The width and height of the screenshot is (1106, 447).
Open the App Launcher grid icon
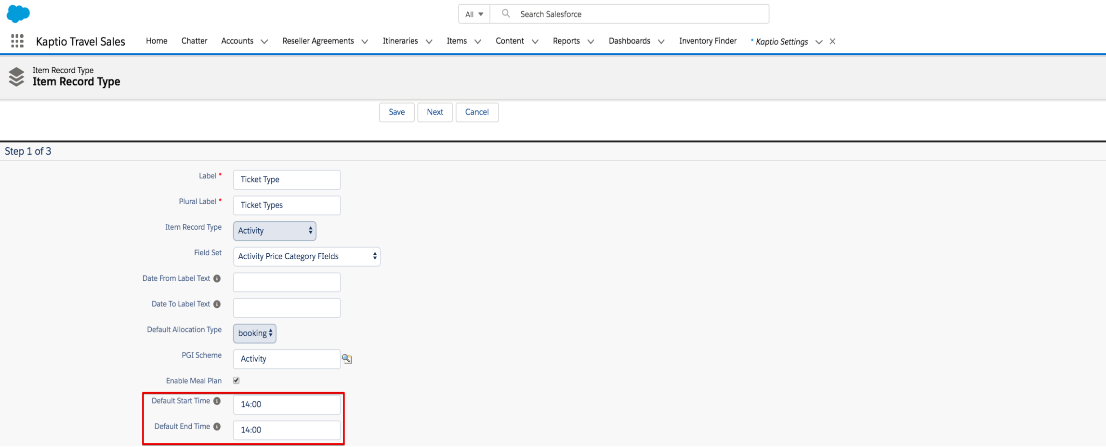17,41
